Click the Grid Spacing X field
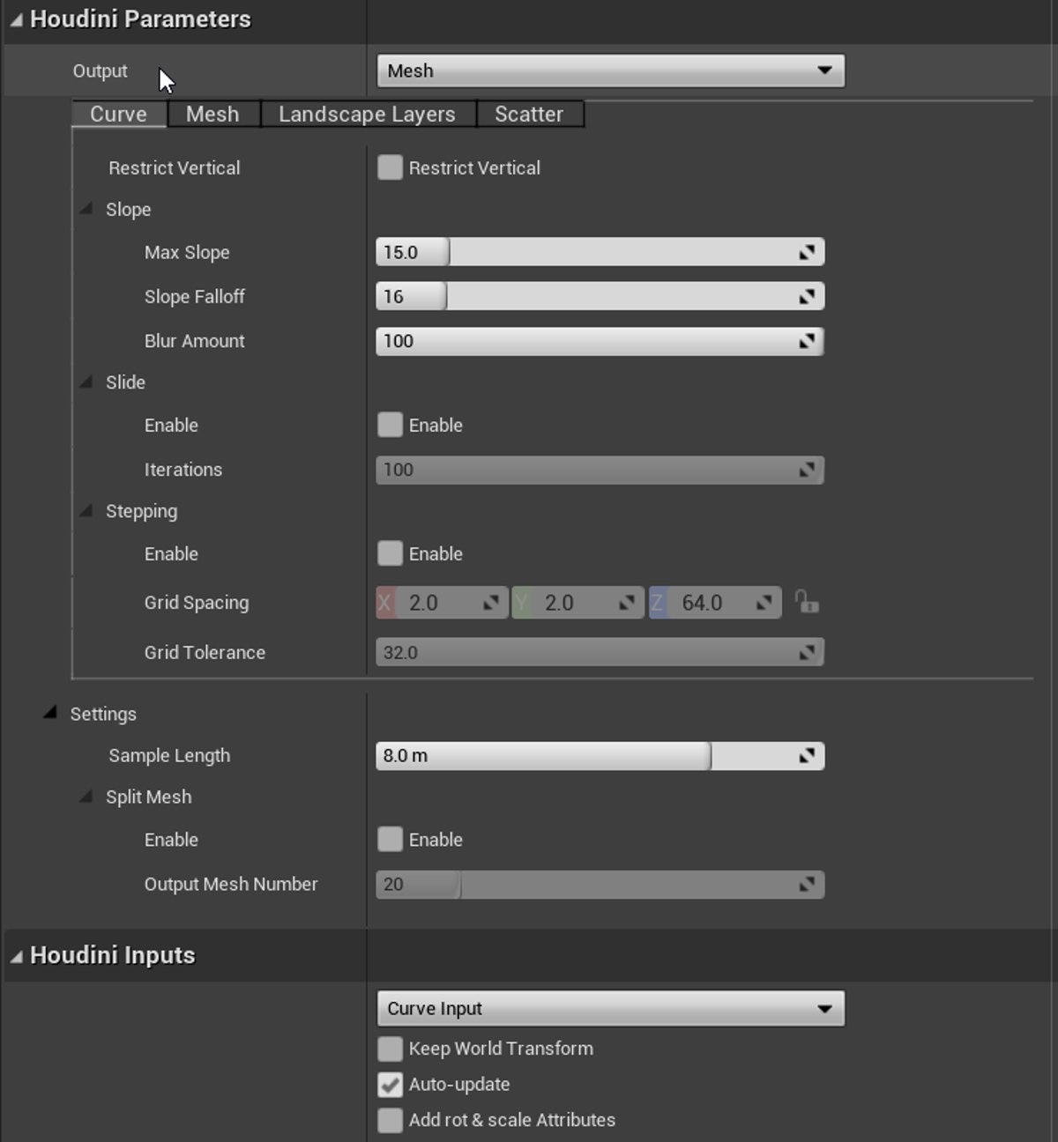The height and width of the screenshot is (1142, 1058). coord(443,603)
